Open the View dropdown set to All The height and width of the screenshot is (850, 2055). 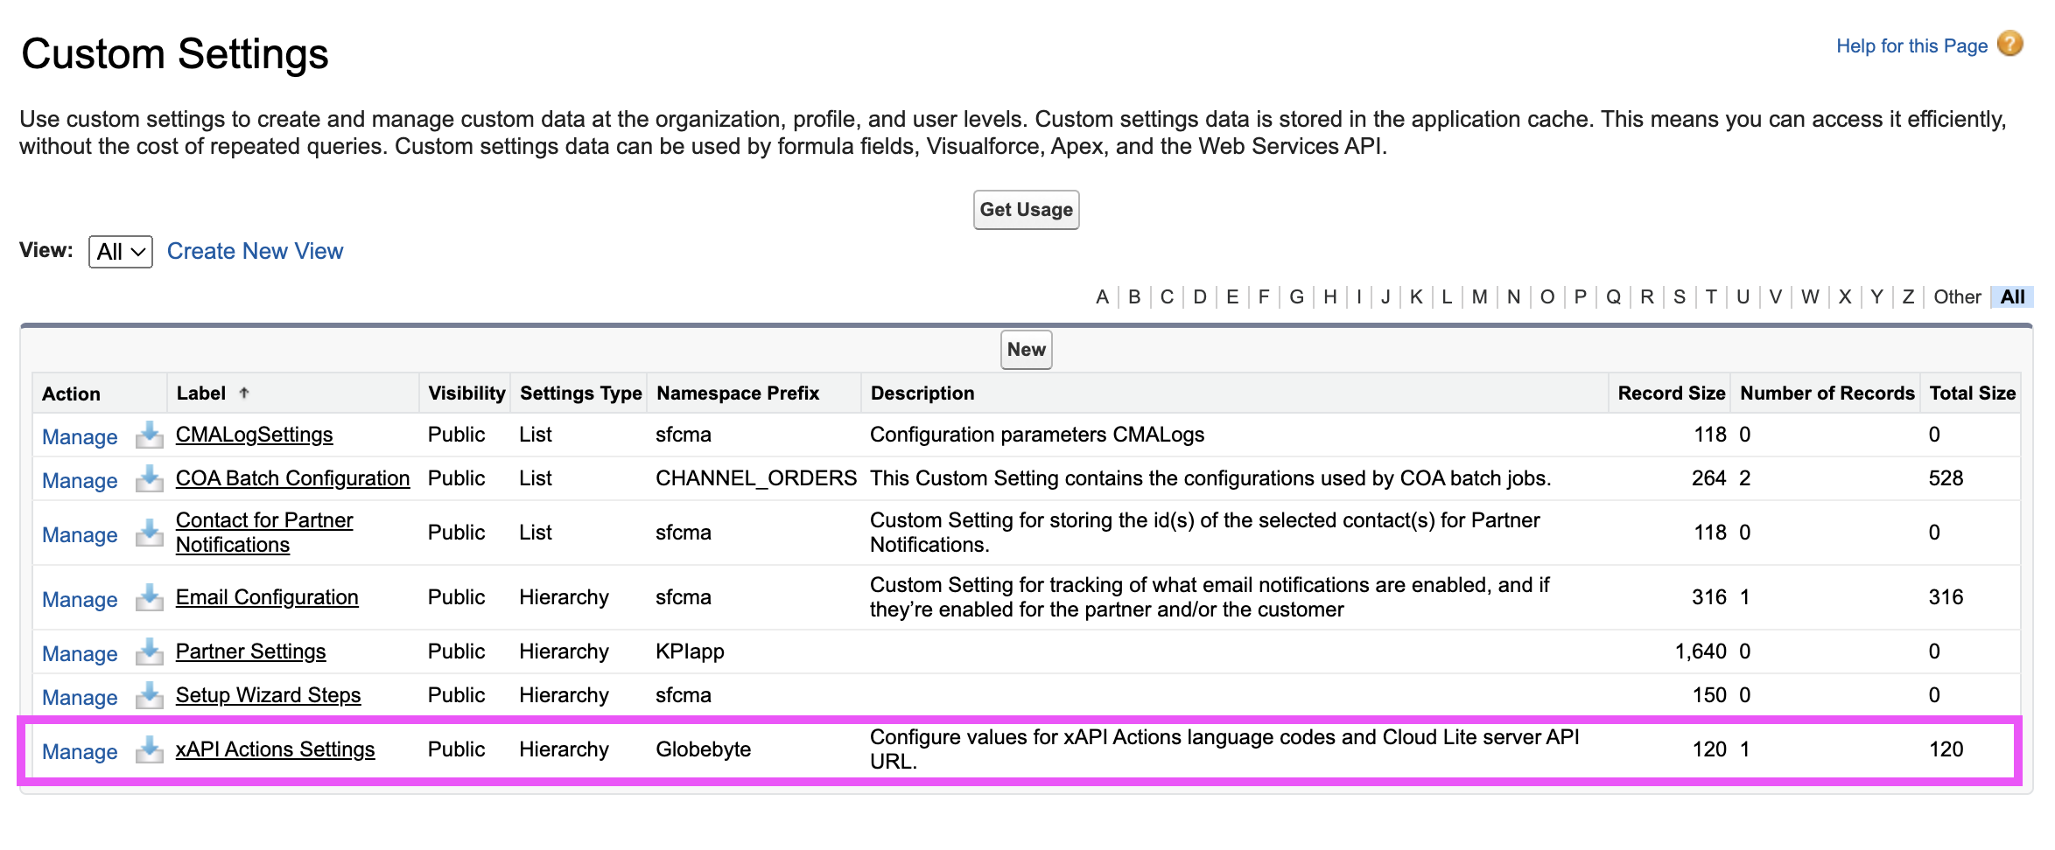coord(121,252)
